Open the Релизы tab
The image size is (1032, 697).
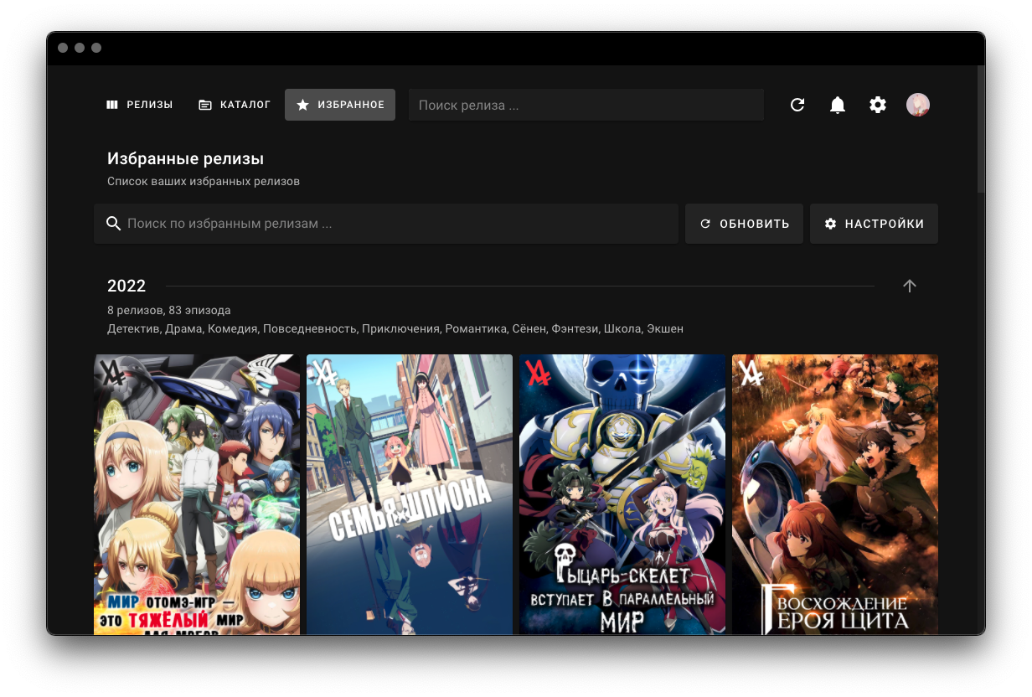[139, 105]
